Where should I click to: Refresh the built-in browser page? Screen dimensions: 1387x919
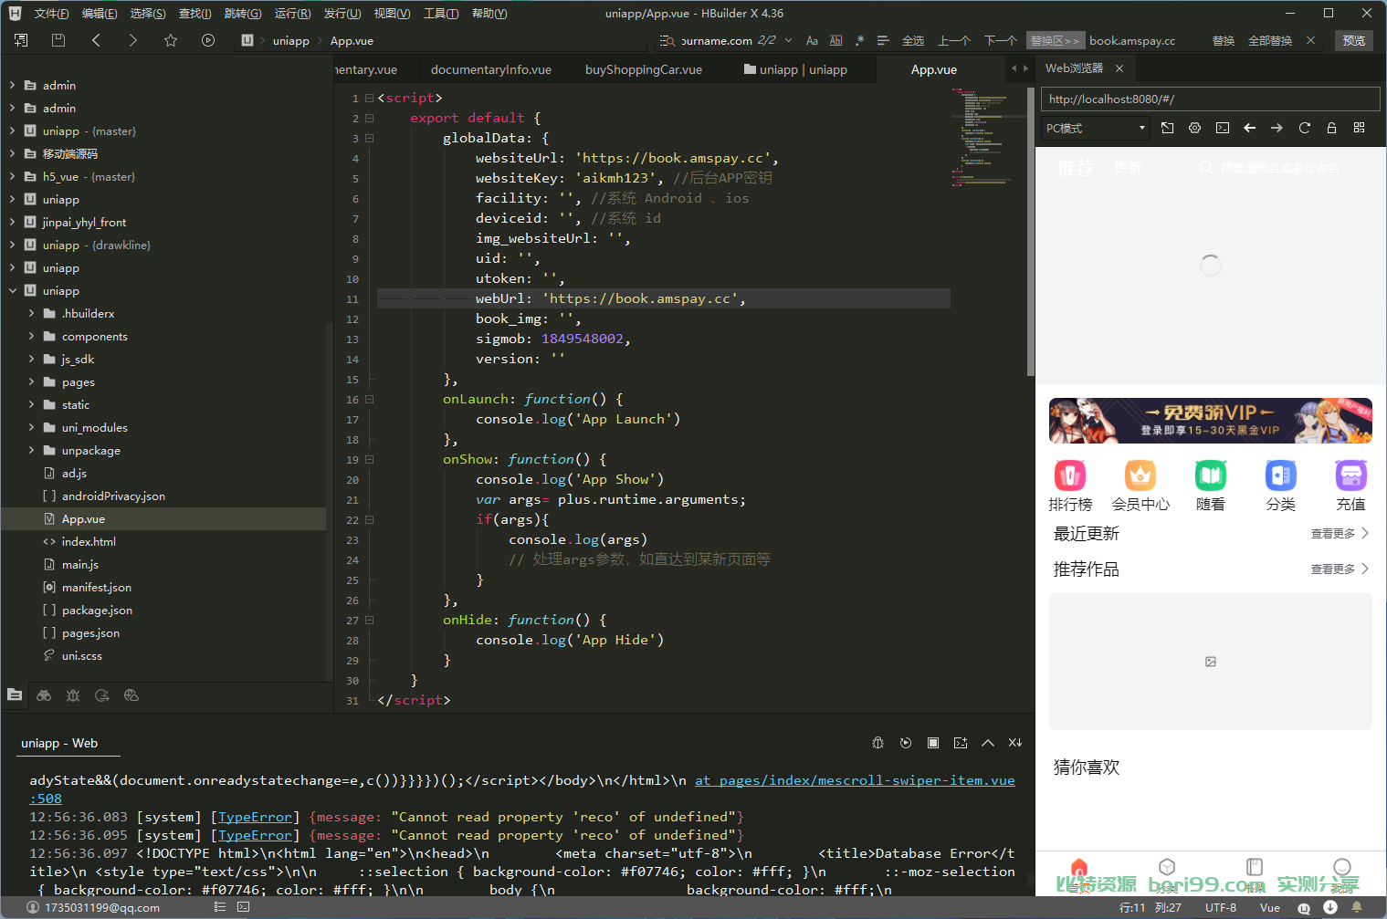[x=1304, y=128]
